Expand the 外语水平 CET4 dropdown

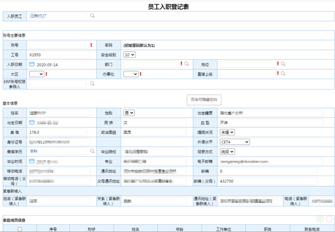(x=235, y=142)
